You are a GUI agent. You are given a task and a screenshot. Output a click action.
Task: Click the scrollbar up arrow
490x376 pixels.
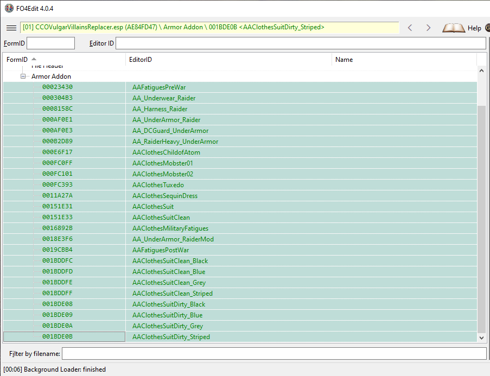pyautogui.click(x=481, y=71)
